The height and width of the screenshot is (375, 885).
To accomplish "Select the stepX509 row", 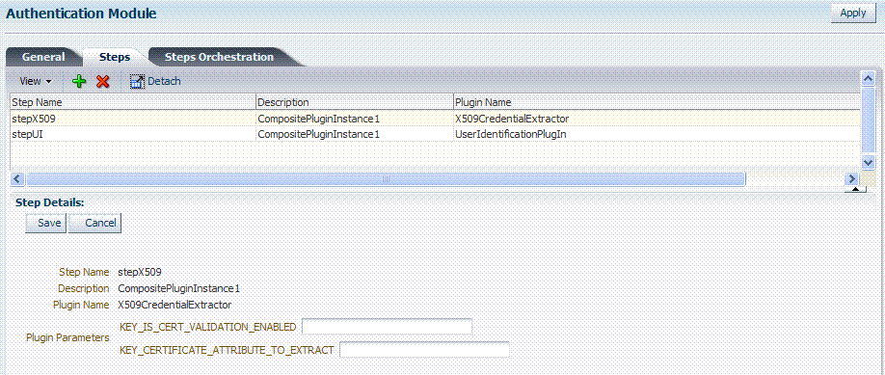I will point(435,118).
